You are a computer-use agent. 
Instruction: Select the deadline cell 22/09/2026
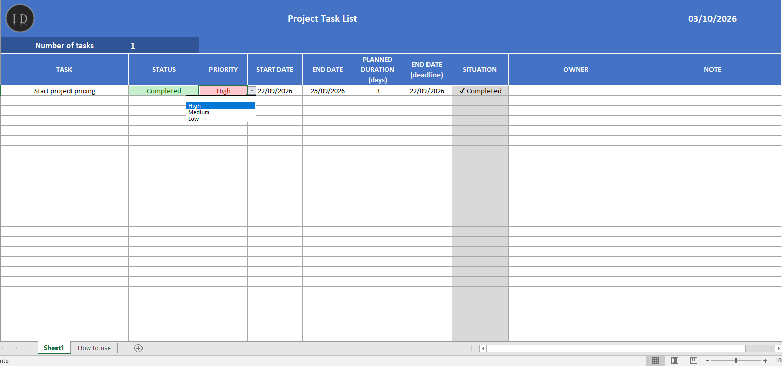(x=427, y=91)
